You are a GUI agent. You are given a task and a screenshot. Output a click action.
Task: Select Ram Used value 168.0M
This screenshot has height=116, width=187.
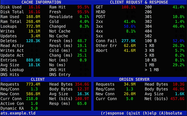(33, 17)
